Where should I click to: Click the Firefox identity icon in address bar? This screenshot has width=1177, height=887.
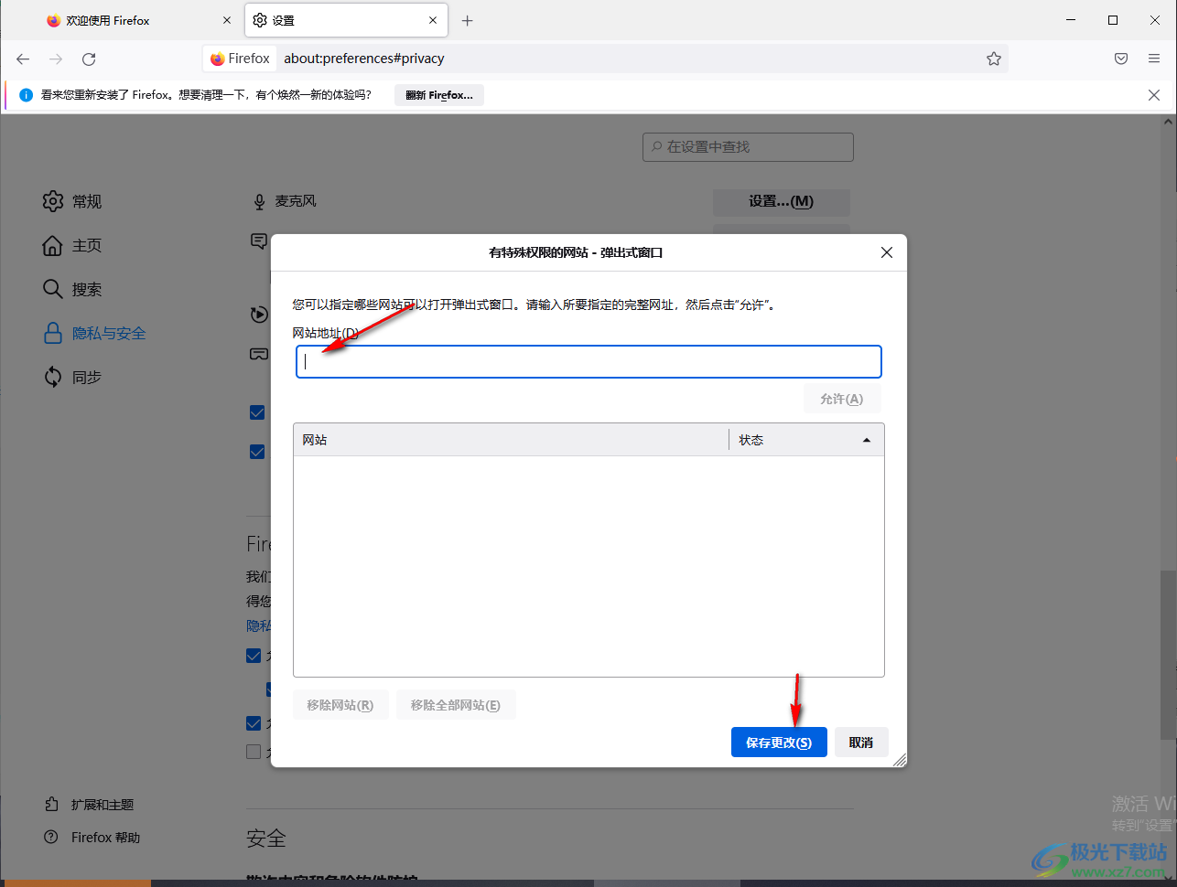pyautogui.click(x=241, y=59)
